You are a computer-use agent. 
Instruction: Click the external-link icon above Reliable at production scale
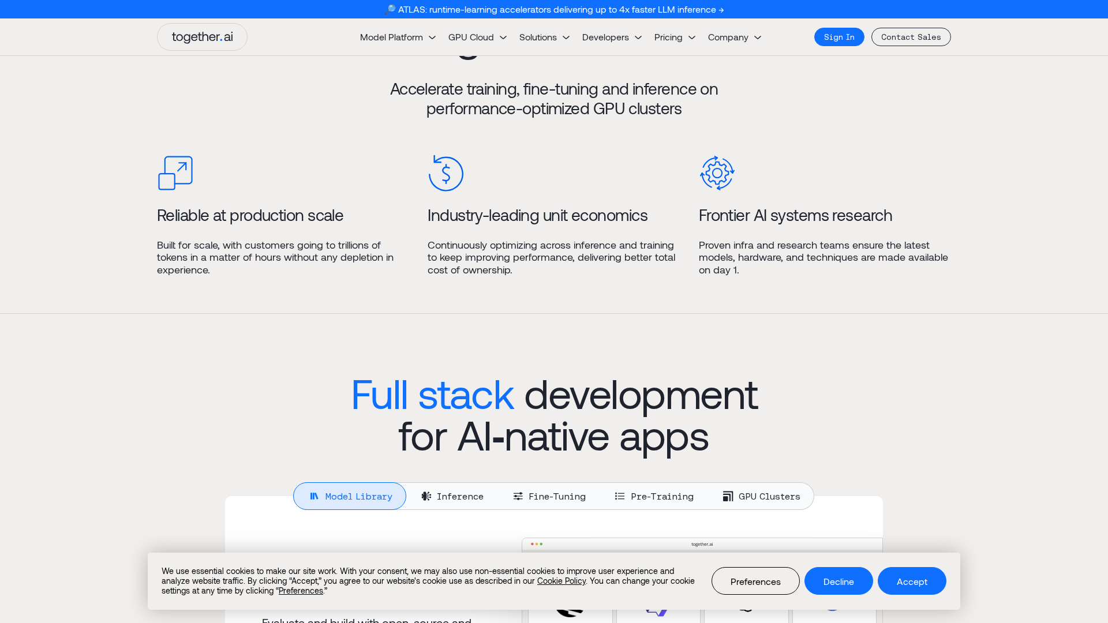pyautogui.click(x=175, y=172)
